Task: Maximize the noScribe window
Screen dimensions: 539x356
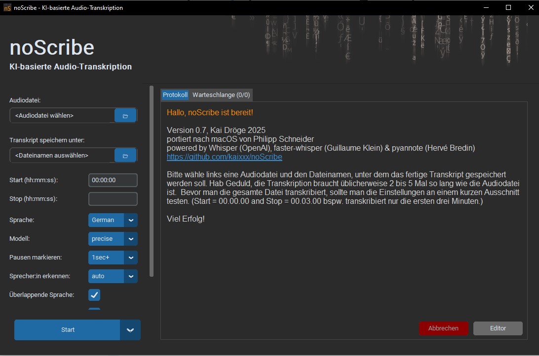Action: [508, 7]
